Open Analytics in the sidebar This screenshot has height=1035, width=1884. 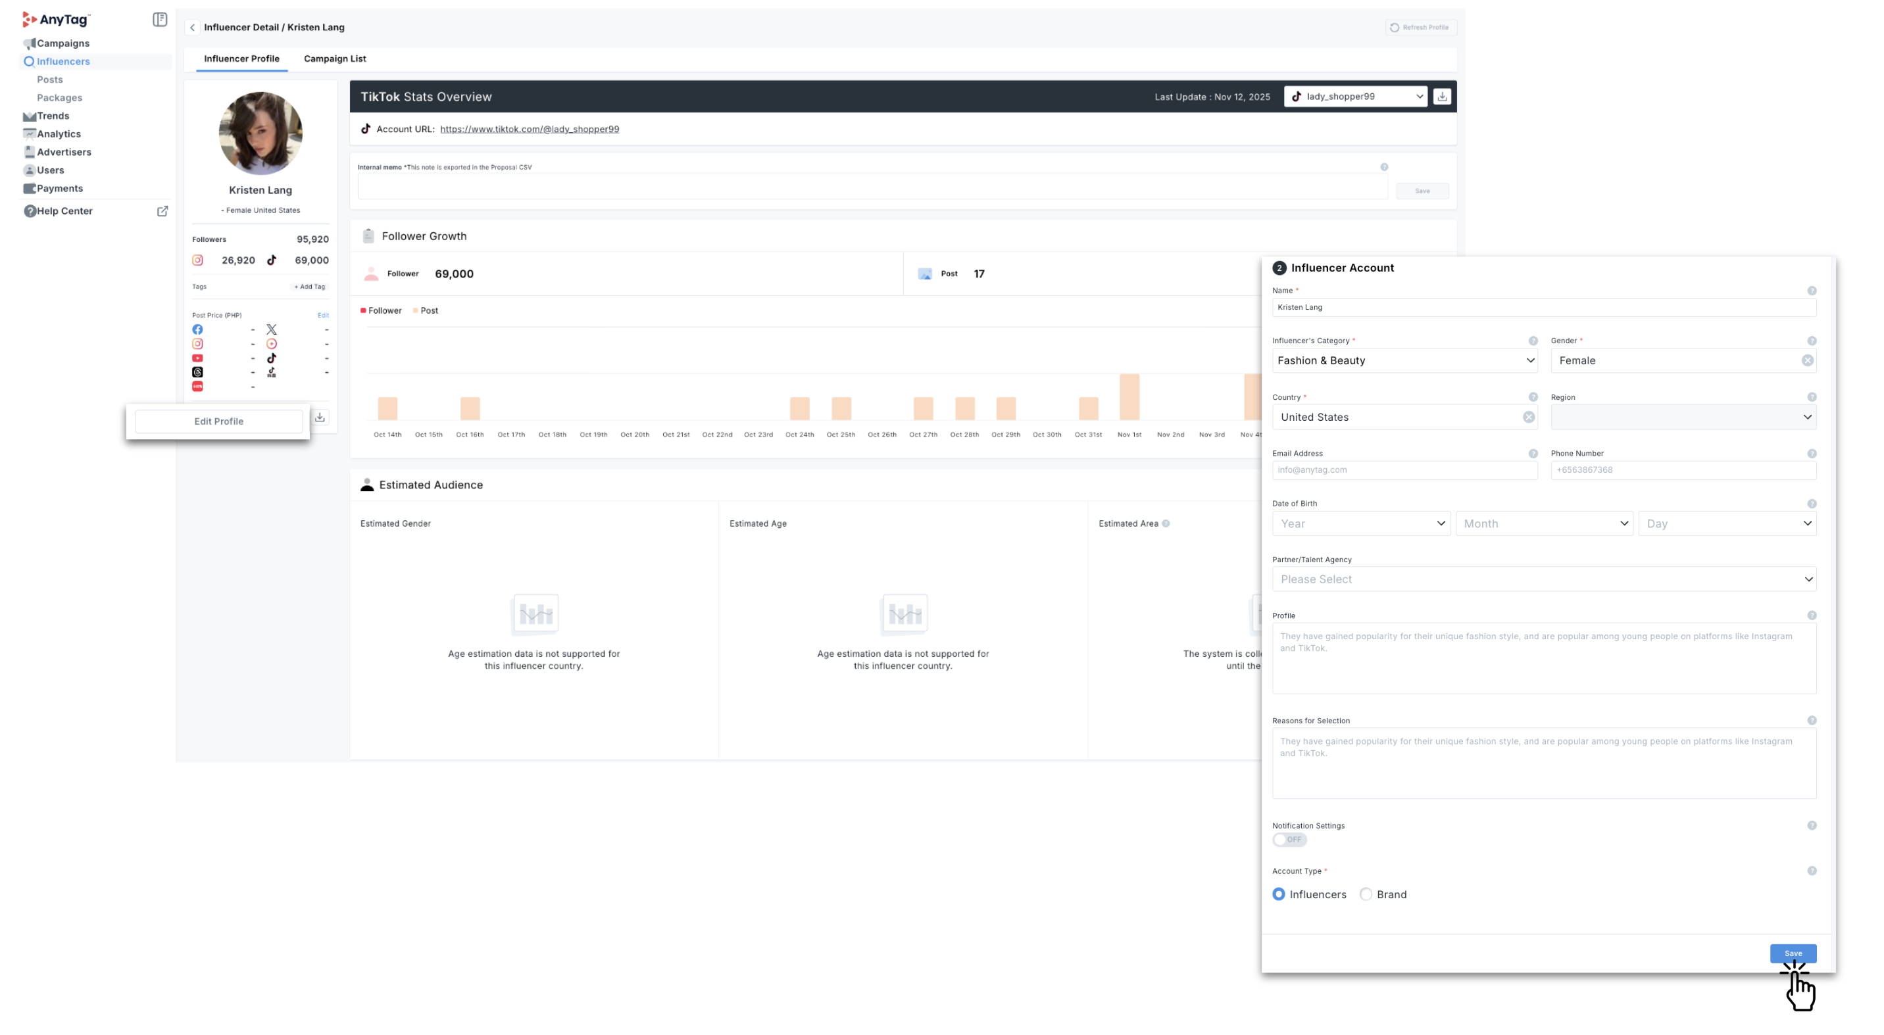tap(59, 133)
